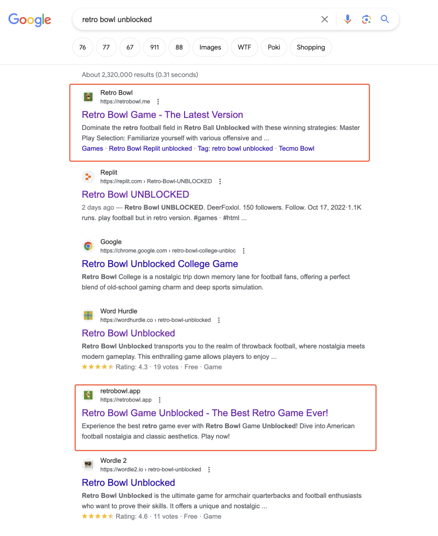Click the Rating: 4.6 stars row

151,516
